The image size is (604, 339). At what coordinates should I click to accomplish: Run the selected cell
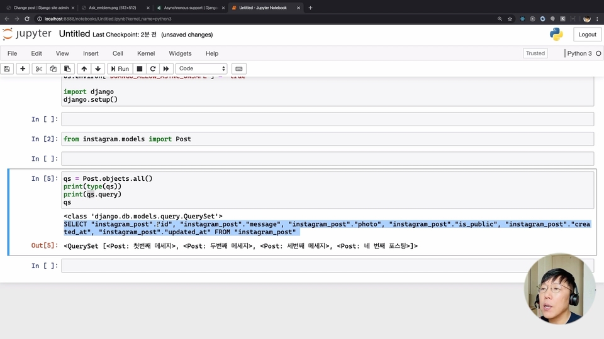pyautogui.click(x=120, y=69)
